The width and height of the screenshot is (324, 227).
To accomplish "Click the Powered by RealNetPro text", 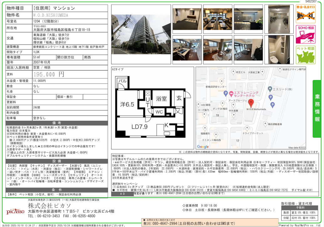I will [x=301, y=225].
